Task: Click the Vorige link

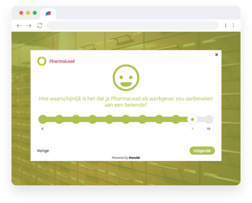Action: (x=43, y=151)
